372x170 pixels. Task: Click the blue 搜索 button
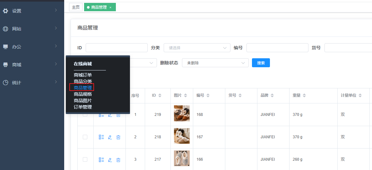point(261,63)
